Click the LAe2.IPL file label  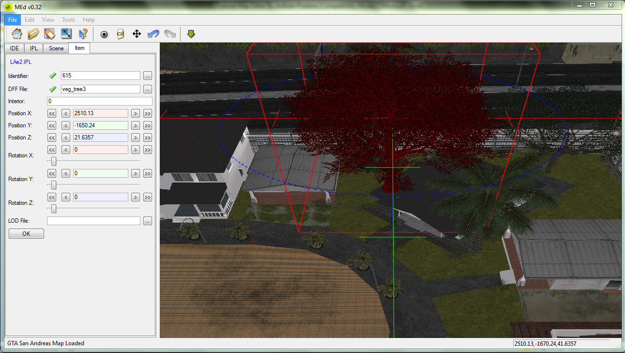point(21,62)
